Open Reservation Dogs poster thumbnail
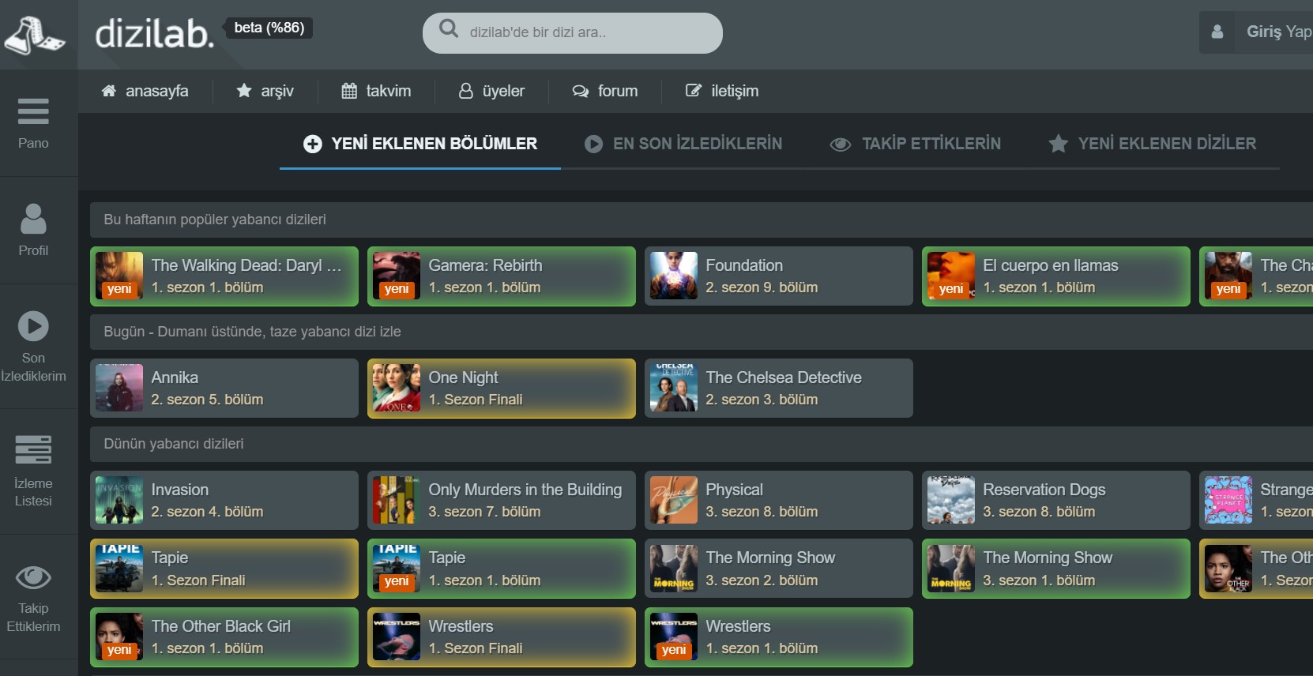 (951, 500)
